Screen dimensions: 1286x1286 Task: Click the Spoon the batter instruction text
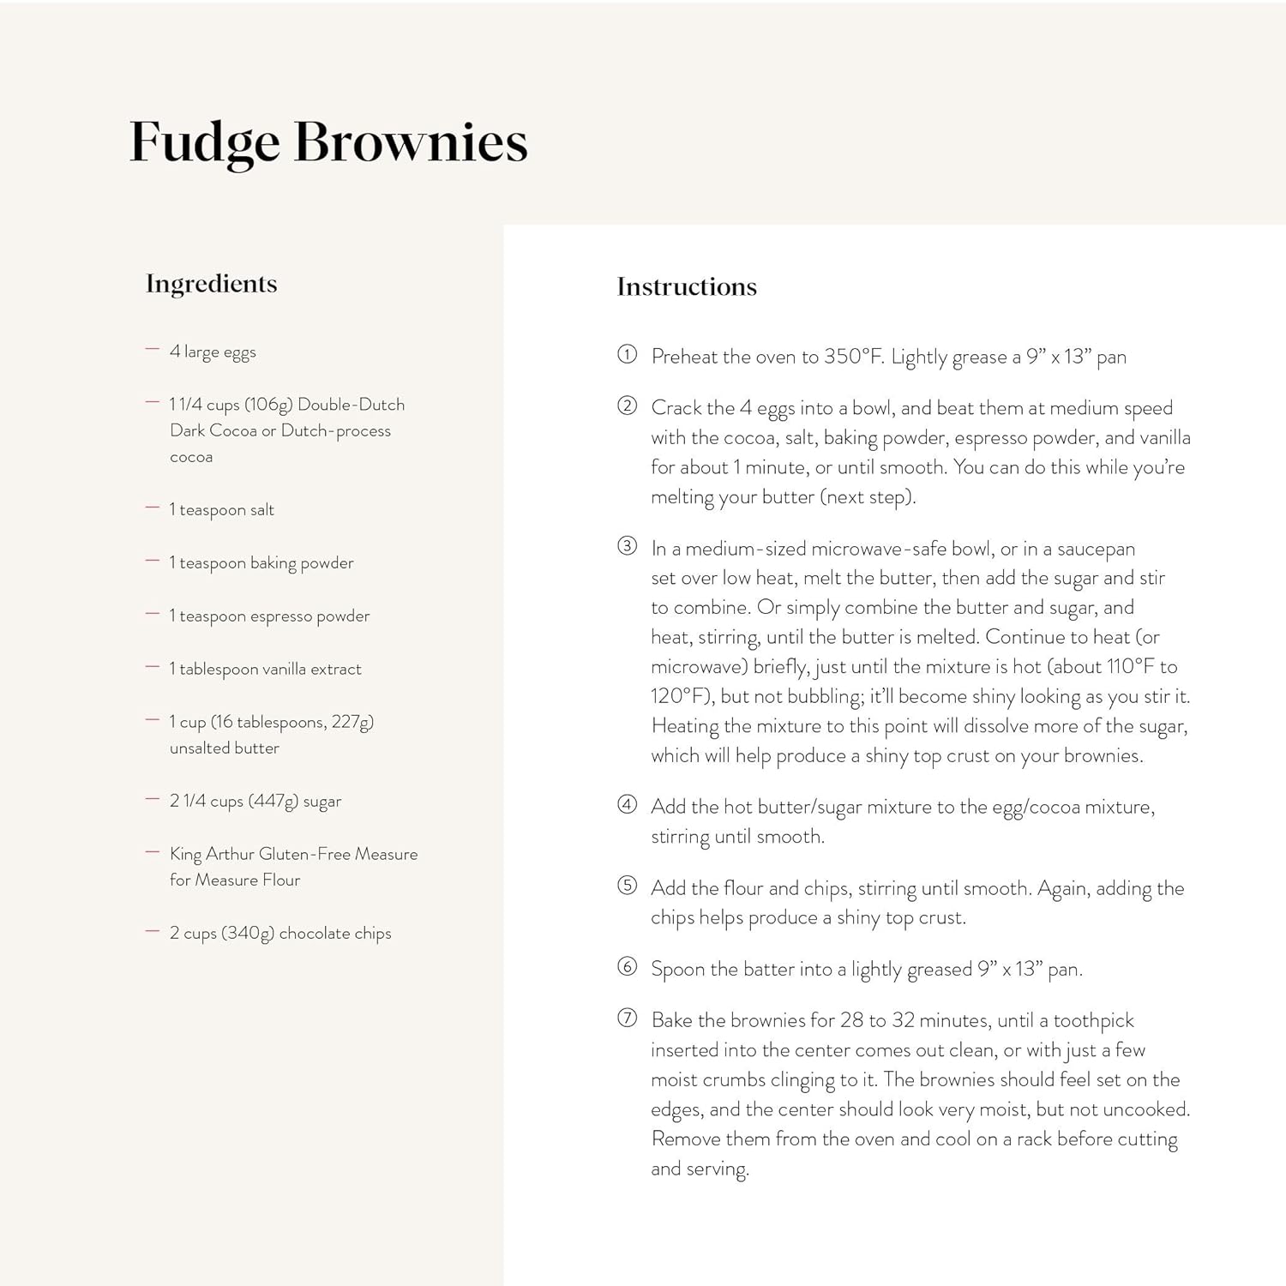[x=866, y=970]
